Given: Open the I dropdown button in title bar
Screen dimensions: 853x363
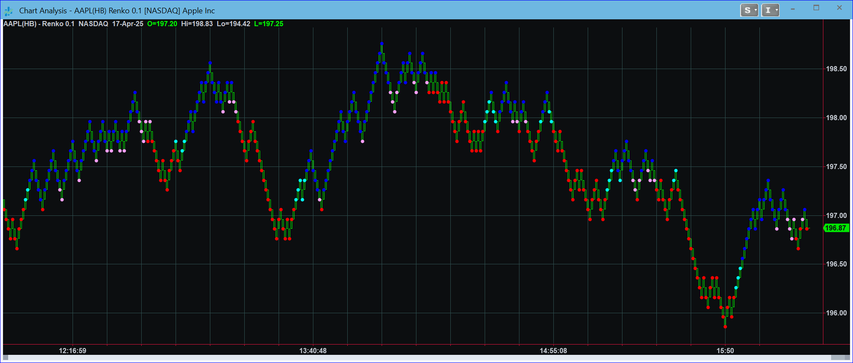Looking at the screenshot, I should pyautogui.click(x=770, y=10).
